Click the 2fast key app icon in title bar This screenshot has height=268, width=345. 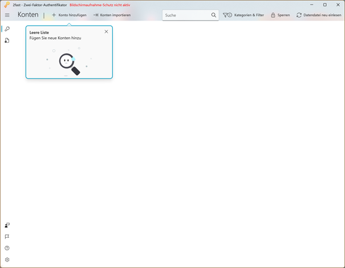pyautogui.click(x=7, y=5)
